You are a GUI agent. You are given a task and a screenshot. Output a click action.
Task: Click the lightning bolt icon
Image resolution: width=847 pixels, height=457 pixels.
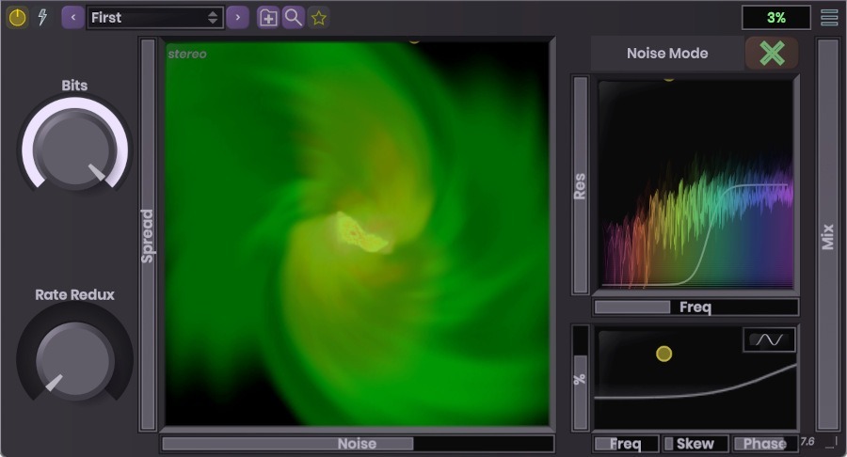(x=42, y=17)
